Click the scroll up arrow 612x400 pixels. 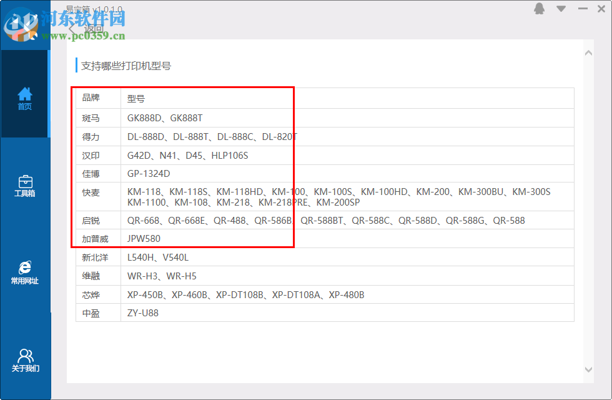coord(588,53)
